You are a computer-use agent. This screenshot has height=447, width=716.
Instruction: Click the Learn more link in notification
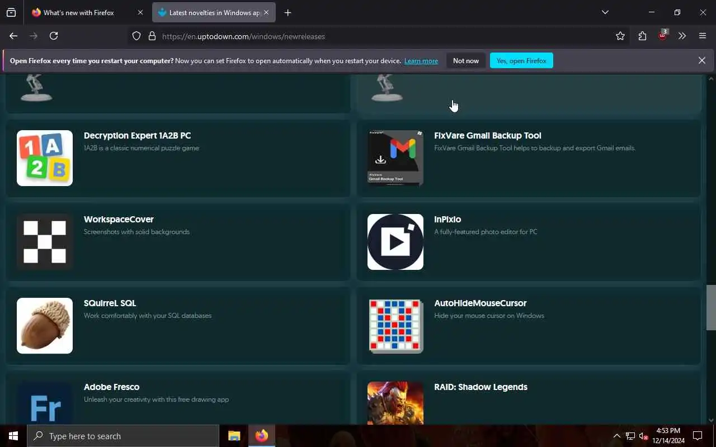tap(421, 61)
